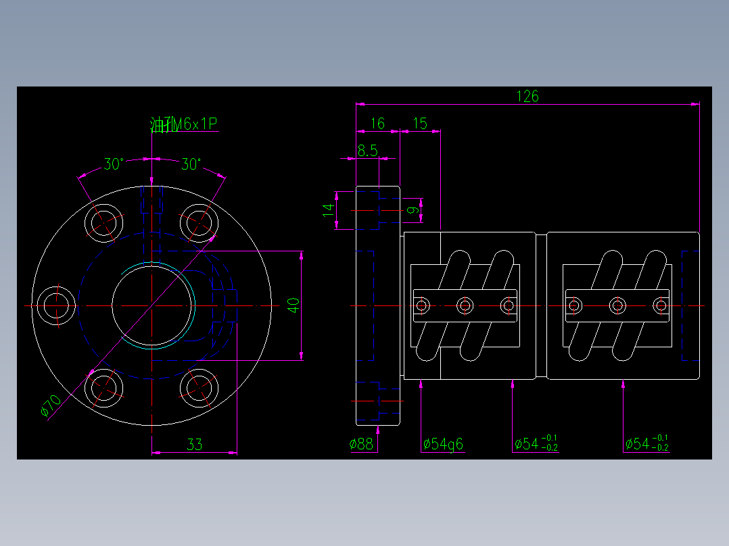Click the 33 dimension text
Image resolution: width=729 pixels, height=546 pixels.
point(194,445)
